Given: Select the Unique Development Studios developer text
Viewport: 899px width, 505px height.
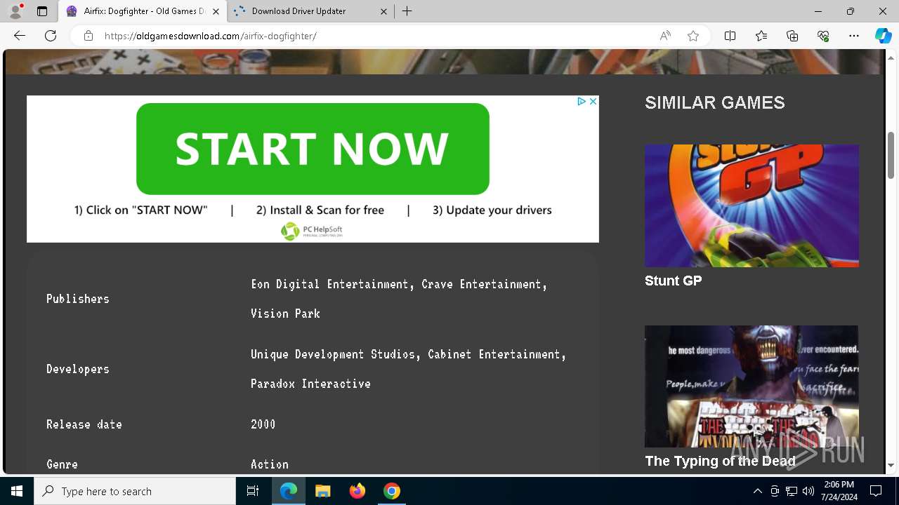Looking at the screenshot, I should click(x=333, y=354).
